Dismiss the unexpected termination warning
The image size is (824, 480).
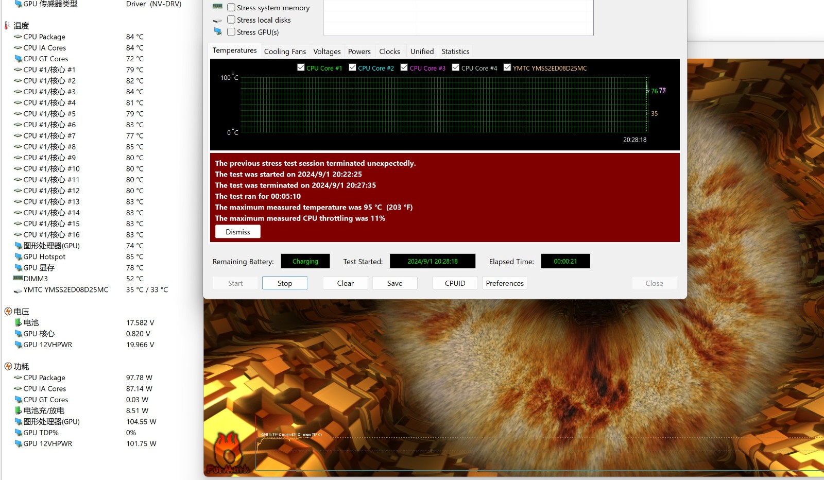[x=238, y=232]
